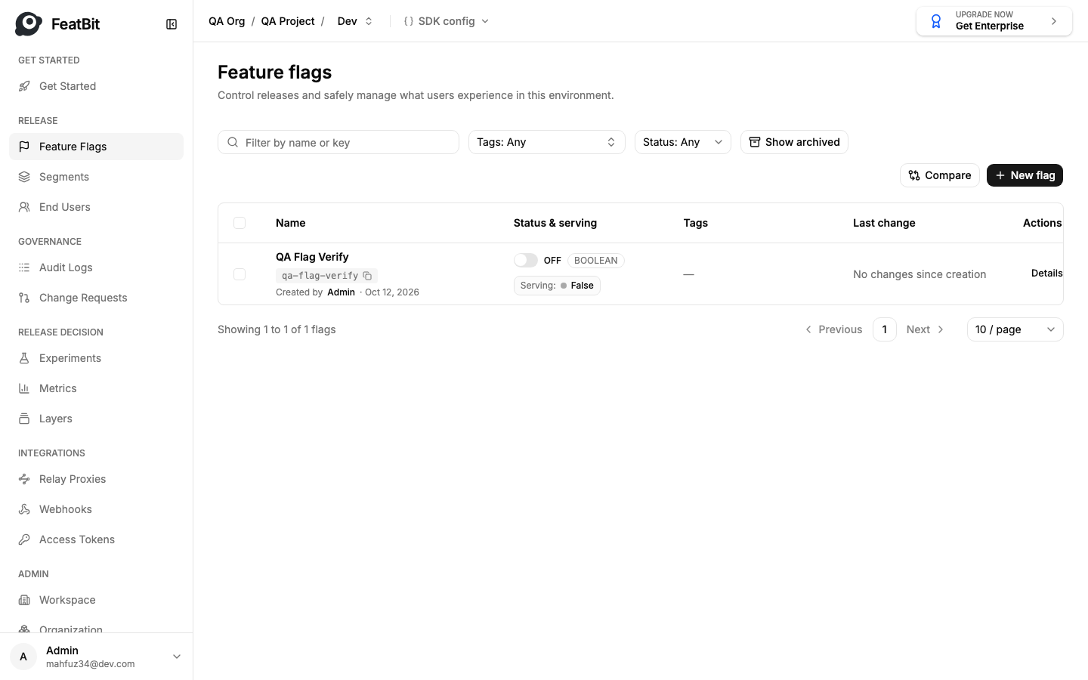Open the Metrics menu item

[x=96, y=388]
